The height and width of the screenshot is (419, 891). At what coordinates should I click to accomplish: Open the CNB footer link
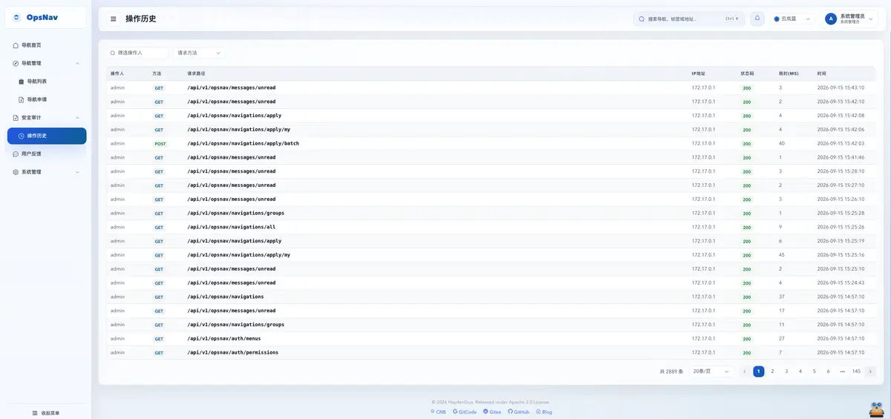click(438, 412)
